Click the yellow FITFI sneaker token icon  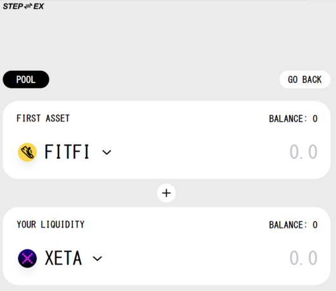27,152
